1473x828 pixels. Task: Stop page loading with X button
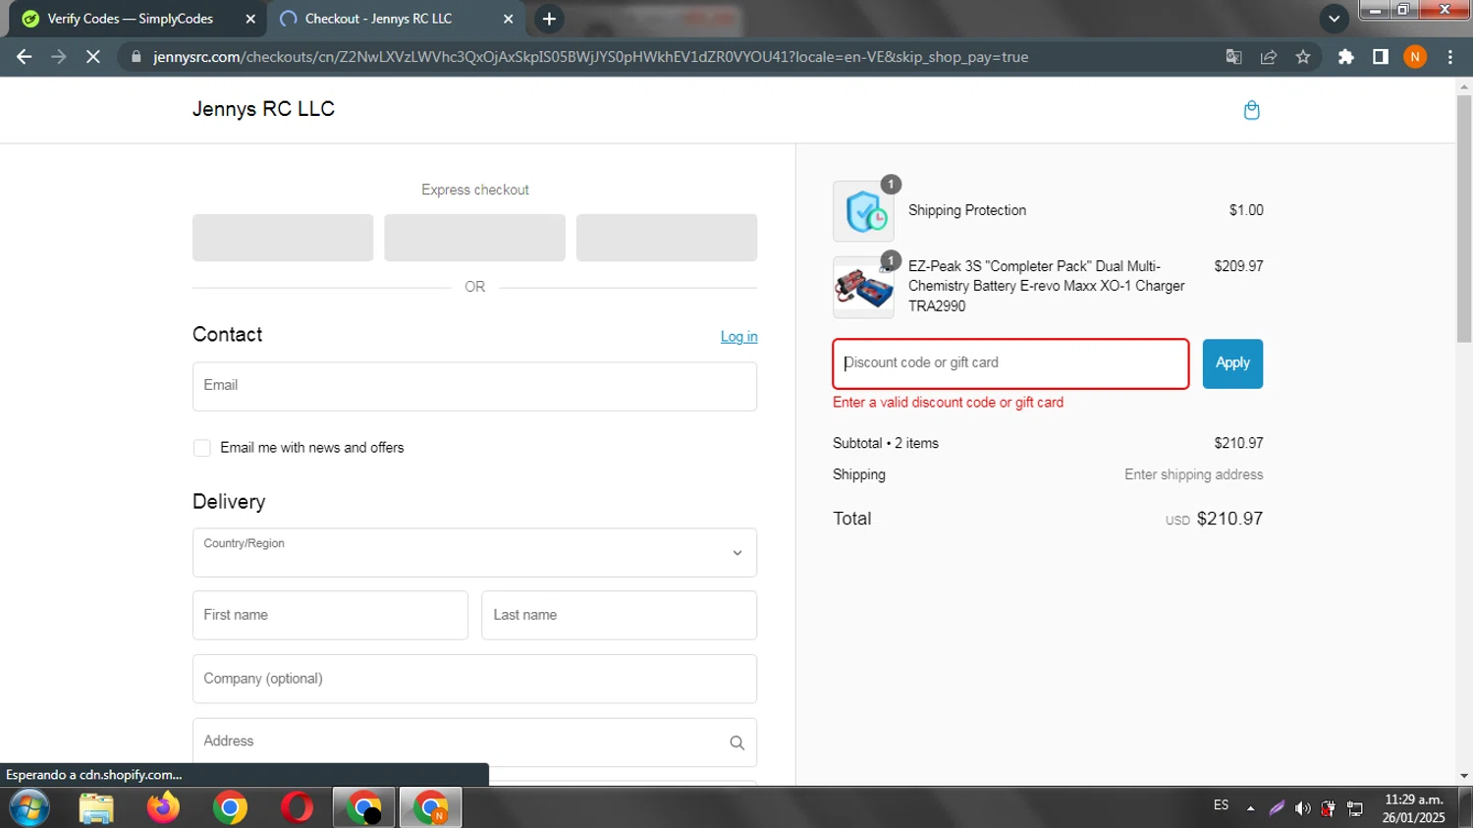tap(93, 57)
